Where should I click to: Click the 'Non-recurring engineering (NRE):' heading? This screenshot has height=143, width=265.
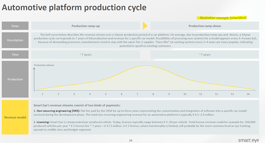58,111
